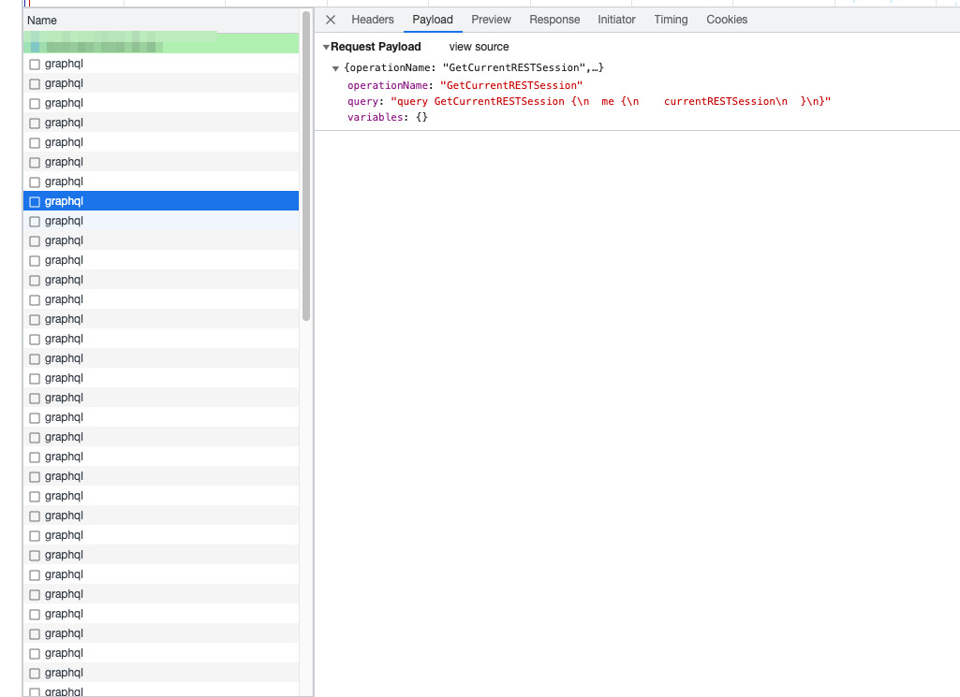Viewport: 960px width, 697px height.
Task: Switch to the Timing tab
Action: 670,19
